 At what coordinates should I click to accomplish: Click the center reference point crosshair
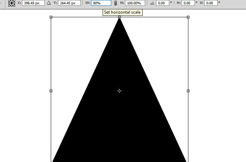119,91
